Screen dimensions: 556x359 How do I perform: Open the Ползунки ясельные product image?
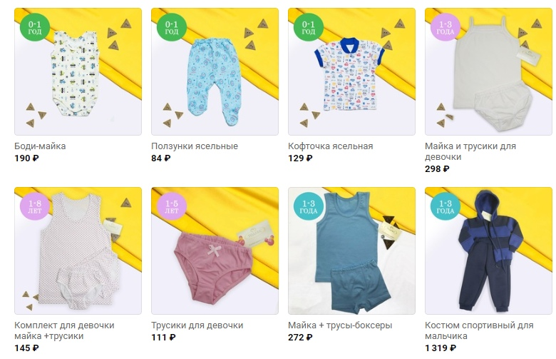215,72
